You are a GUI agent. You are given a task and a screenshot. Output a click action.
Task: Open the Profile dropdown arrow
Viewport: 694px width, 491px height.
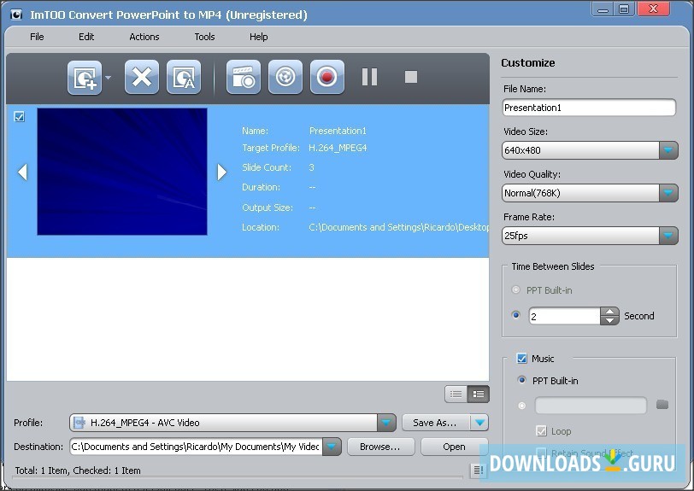tap(386, 423)
